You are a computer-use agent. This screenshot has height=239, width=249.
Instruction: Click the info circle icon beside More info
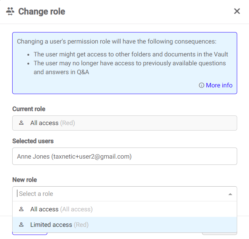[x=202, y=85]
